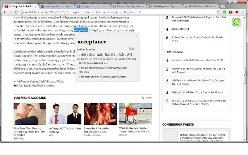Screen dimensions: 248x155
Task: Open the jobs link in article
Action: (x=43, y=34)
